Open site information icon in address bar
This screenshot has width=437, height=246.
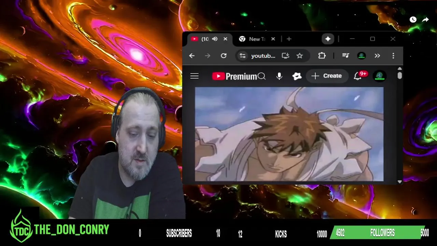tap(242, 56)
